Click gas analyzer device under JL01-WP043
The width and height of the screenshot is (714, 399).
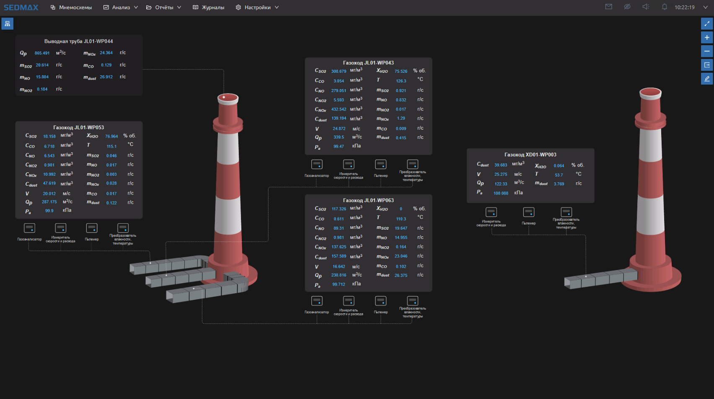coord(317,165)
